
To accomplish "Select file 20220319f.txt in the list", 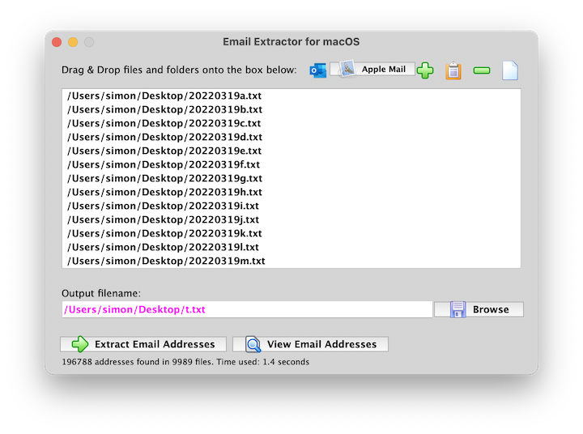I will point(291,164).
